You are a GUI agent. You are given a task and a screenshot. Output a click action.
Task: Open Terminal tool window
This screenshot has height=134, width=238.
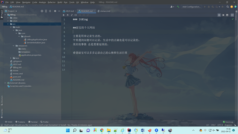point(33,122)
